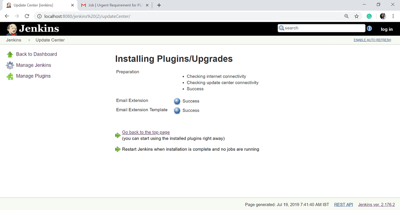The image size is (400, 210).
Task: Switch to the Update Center [Jenkins] browser tab
Action: click(x=40, y=5)
